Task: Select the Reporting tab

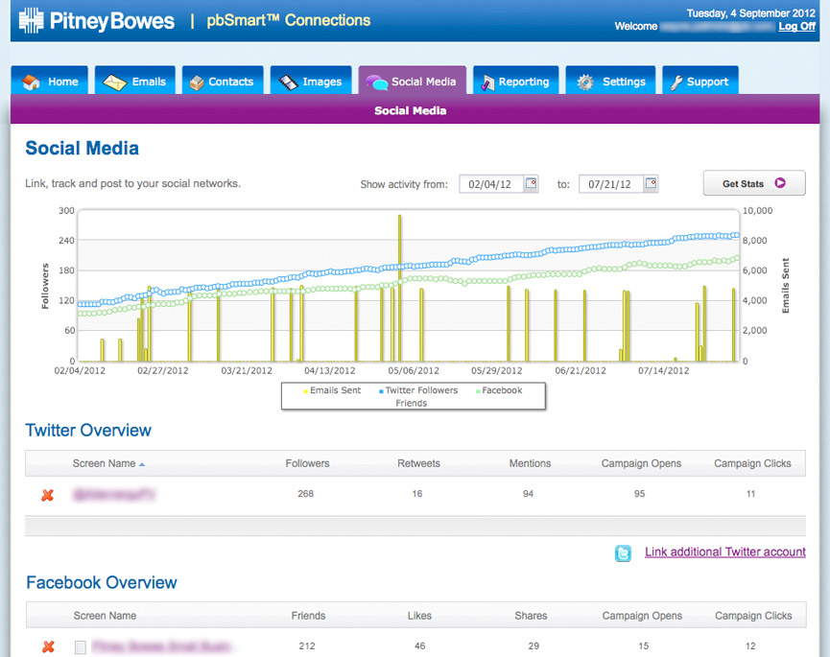Action: pos(515,81)
